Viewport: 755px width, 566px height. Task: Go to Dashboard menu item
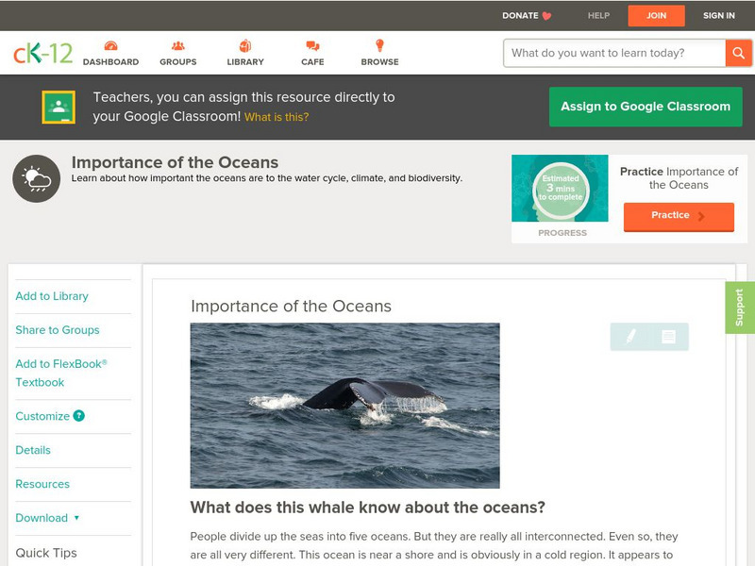tap(110, 53)
